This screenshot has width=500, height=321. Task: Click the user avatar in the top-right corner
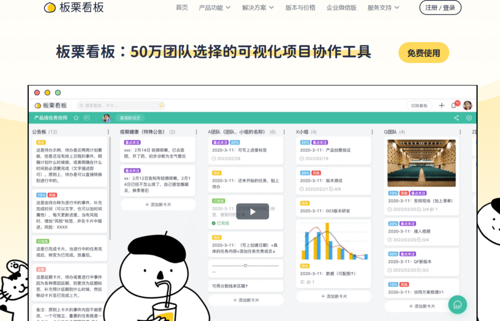tap(467, 105)
